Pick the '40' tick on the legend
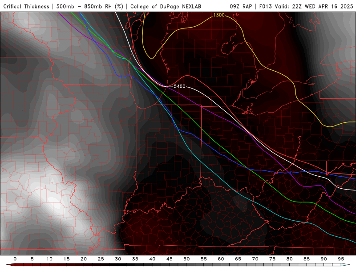The height and width of the screenshot is (267, 356). click(152, 259)
